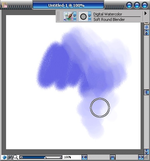Select the Digital Watercolor category label
The height and width of the screenshot is (161, 150).
tap(108, 14)
